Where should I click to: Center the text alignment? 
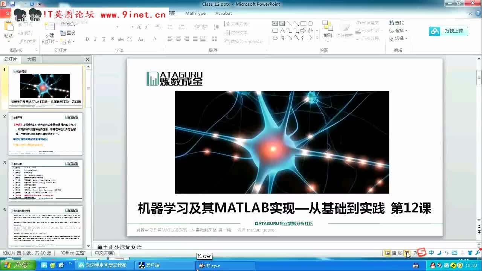pos(178,39)
